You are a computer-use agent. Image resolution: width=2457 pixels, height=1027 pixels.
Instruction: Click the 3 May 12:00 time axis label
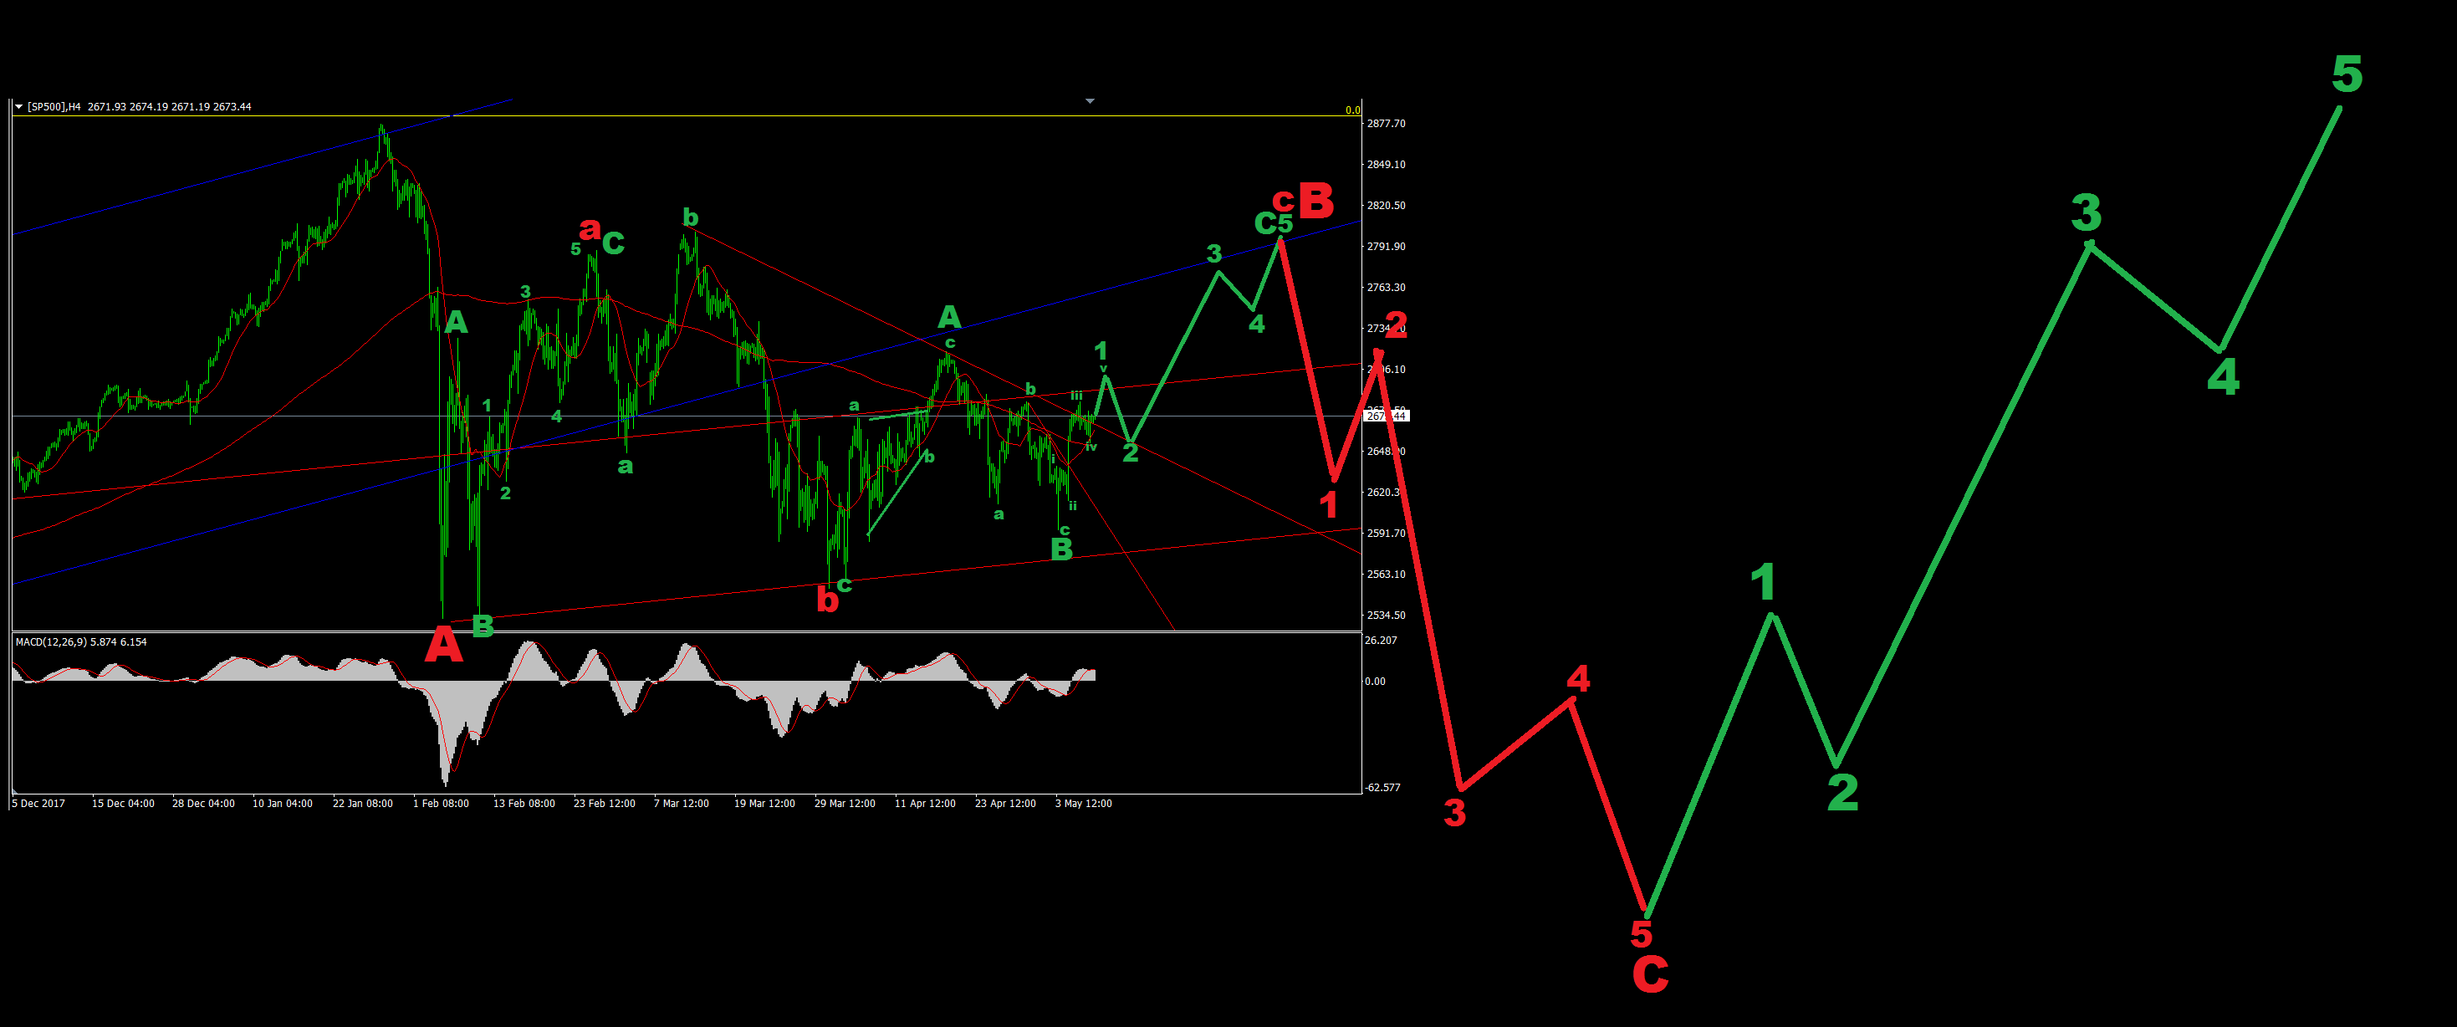click(1082, 804)
